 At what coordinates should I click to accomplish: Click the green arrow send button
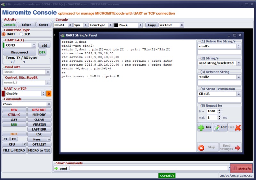click(x=61, y=169)
